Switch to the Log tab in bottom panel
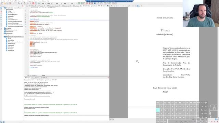The image size is (219, 123). click(x=33, y=78)
